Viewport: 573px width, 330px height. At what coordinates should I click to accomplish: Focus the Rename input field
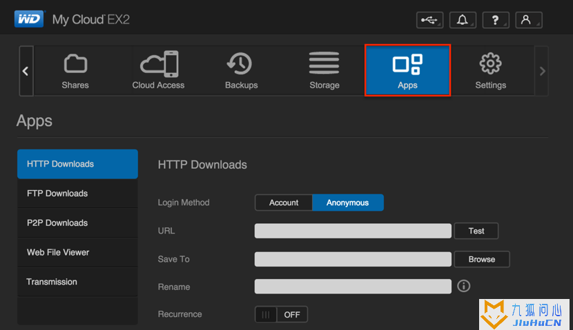pos(353,287)
